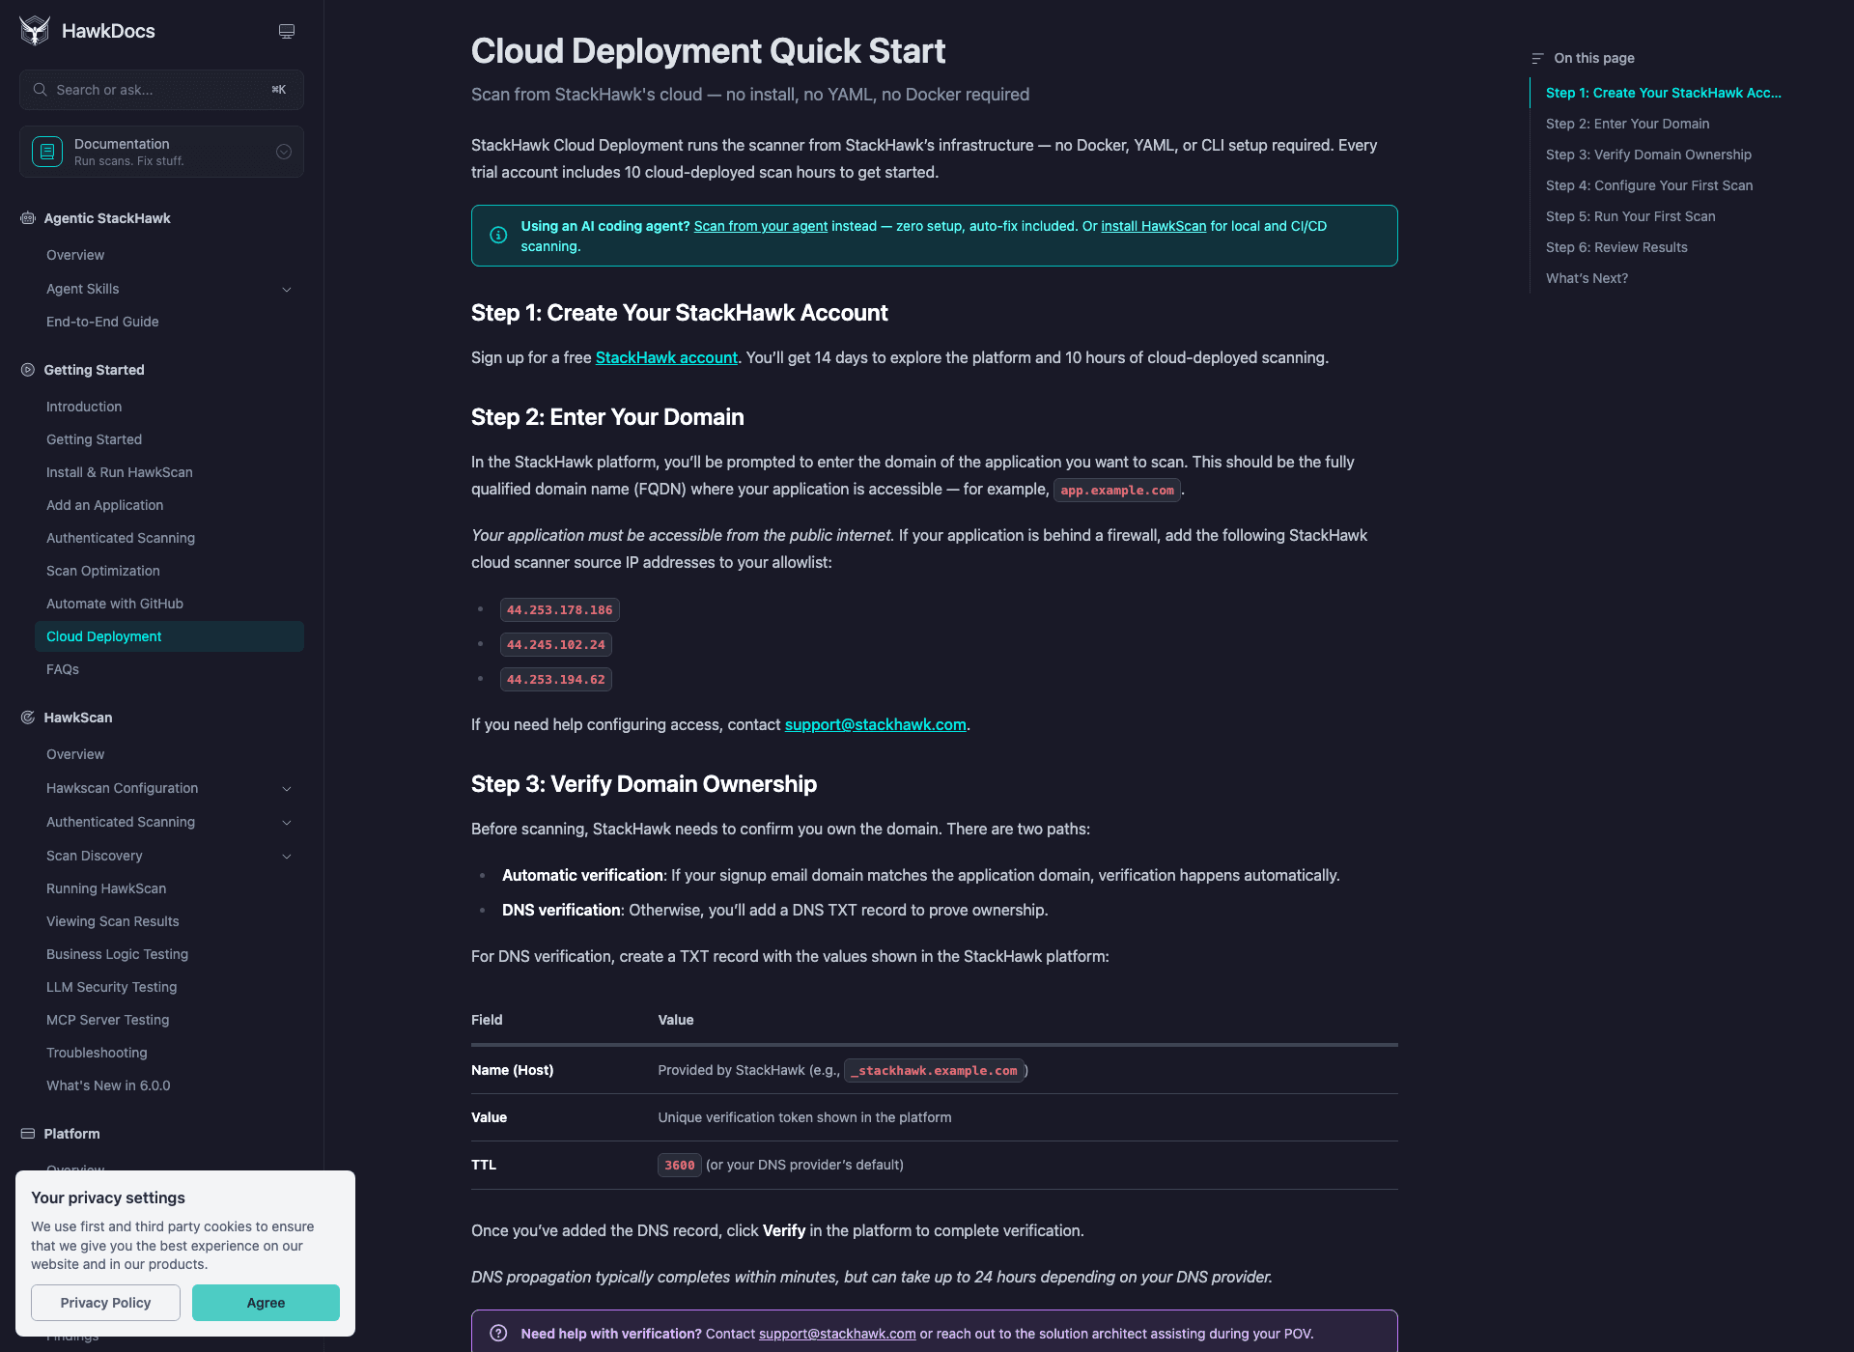The image size is (1854, 1352).
Task: Click the help icon in verification callout
Action: [498, 1334]
